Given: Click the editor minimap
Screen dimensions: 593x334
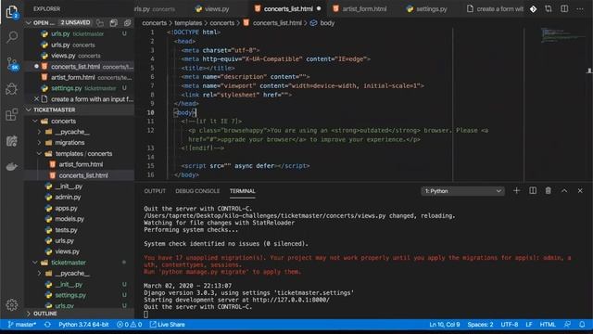Looking at the screenshot, I should click(x=563, y=35).
